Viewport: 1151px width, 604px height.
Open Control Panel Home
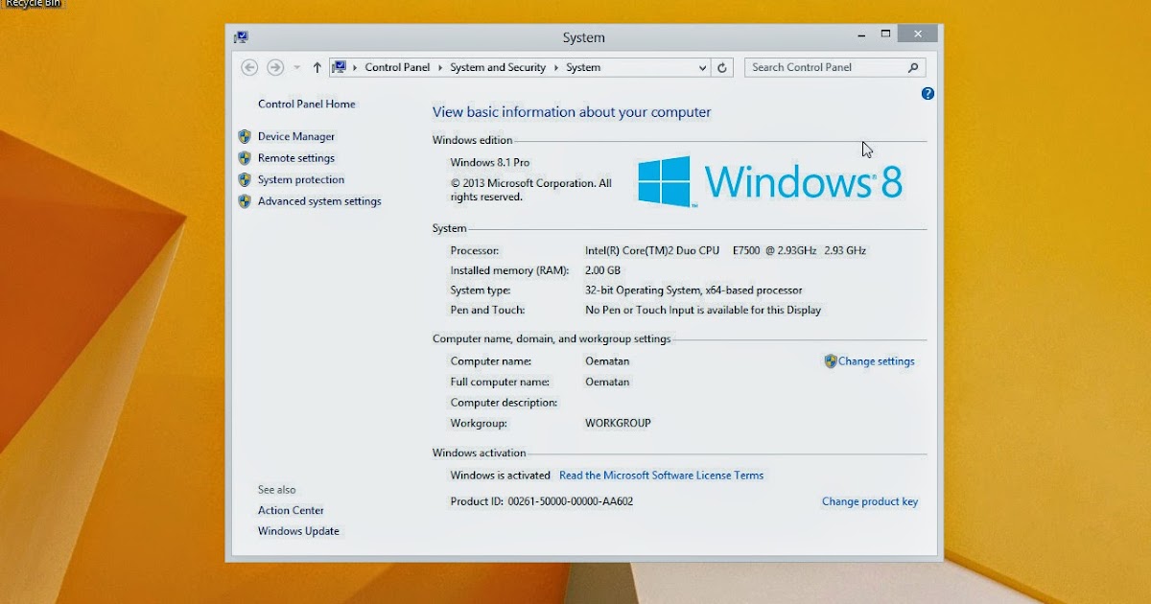click(x=307, y=104)
